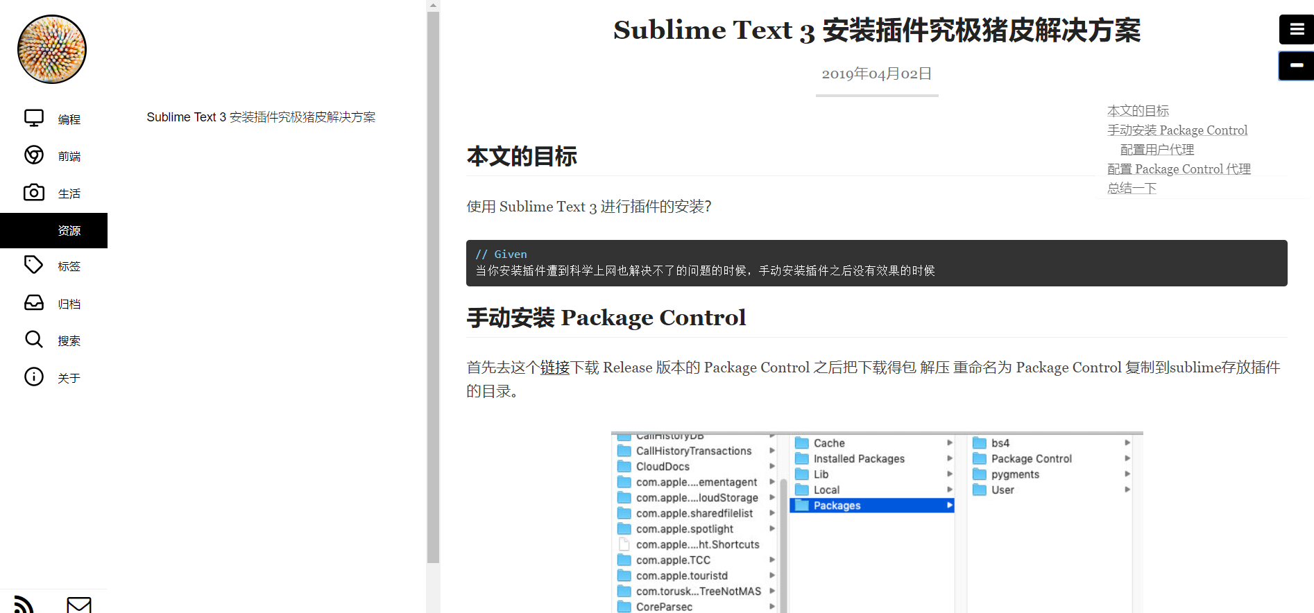Screen dimensions: 1314x613
Task: Open the active 资源 menu item
Action: click(x=54, y=230)
